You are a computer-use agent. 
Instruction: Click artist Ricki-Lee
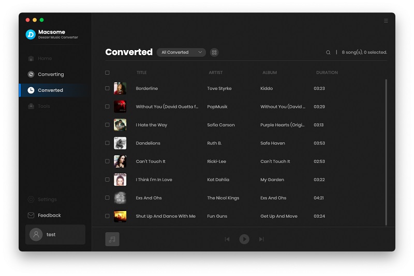pyautogui.click(x=216, y=161)
